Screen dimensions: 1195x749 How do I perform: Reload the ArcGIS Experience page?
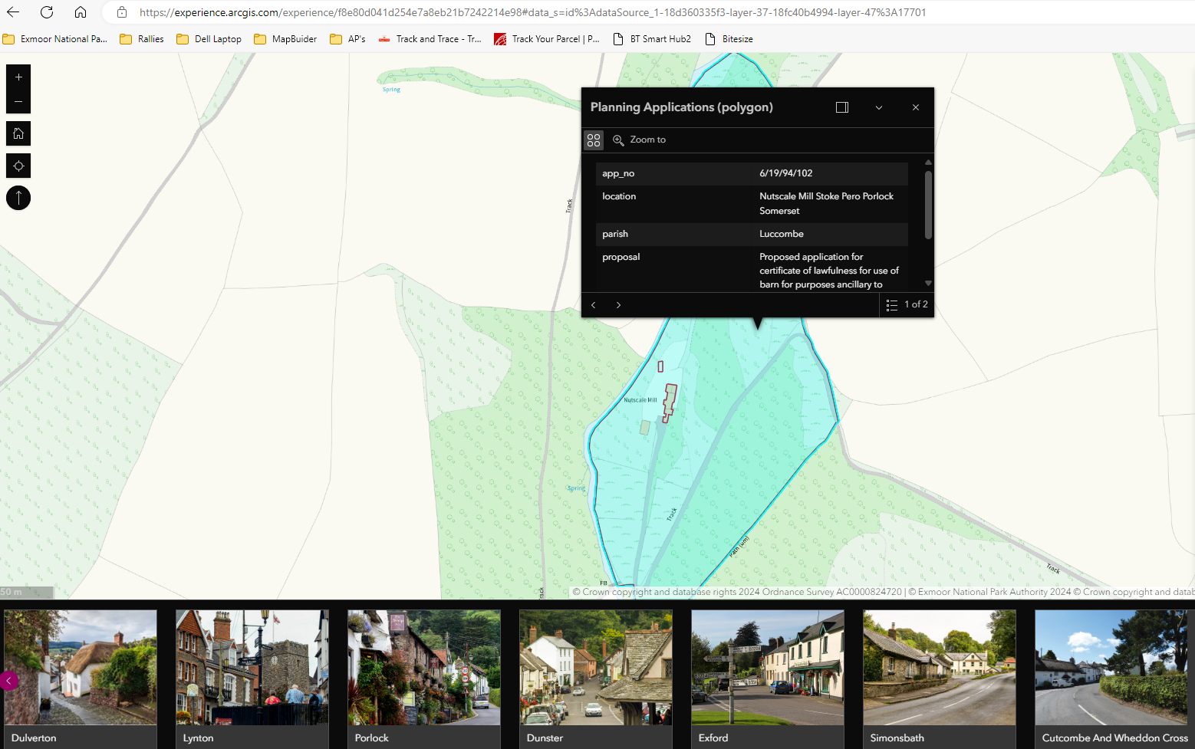pos(46,11)
